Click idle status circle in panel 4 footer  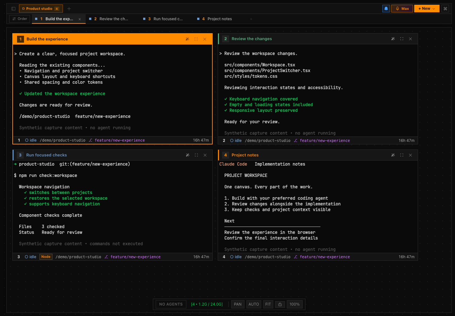(232, 257)
